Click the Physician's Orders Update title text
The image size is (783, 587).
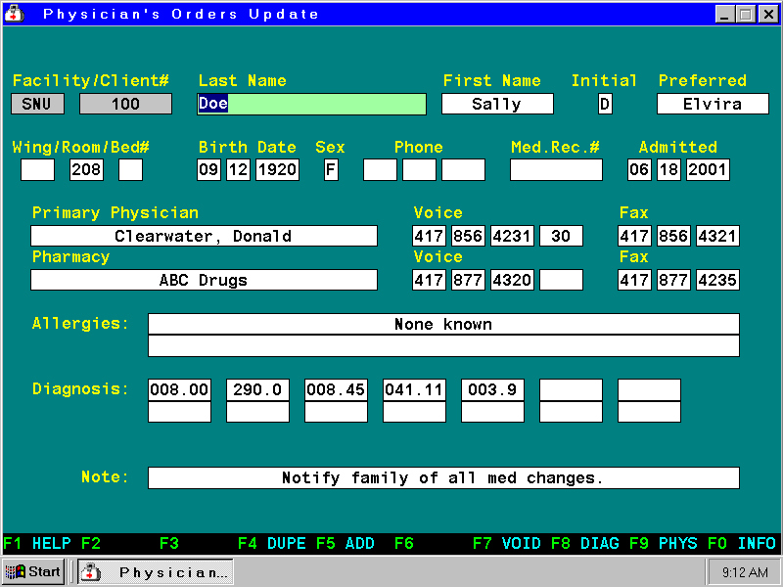[x=180, y=14]
